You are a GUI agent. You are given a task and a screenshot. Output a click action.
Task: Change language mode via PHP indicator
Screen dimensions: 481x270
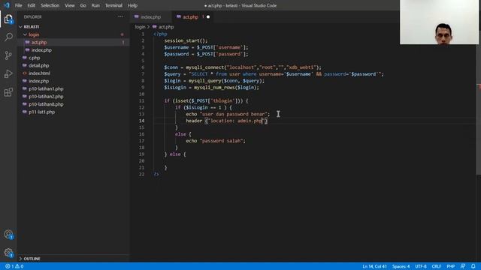point(451,266)
